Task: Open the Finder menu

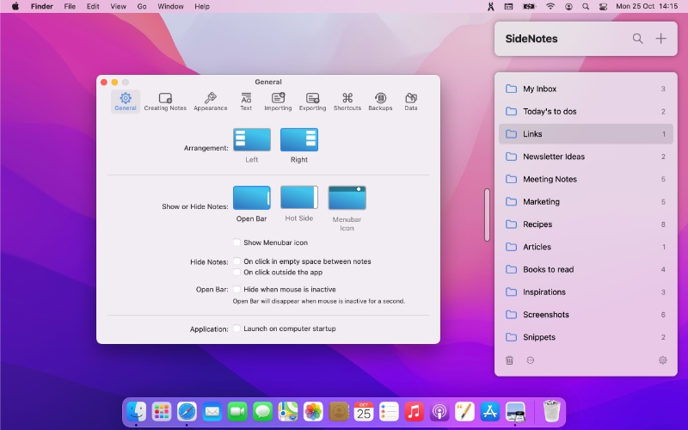Action: (x=41, y=6)
